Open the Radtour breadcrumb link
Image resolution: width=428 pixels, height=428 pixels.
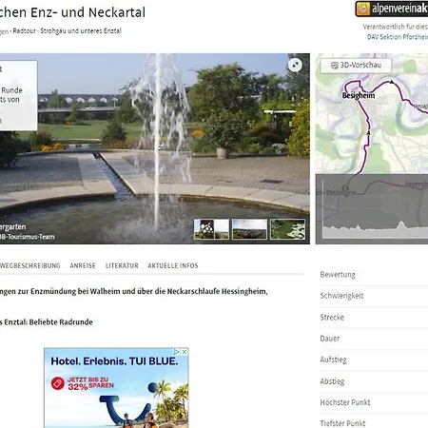[x=25, y=30]
